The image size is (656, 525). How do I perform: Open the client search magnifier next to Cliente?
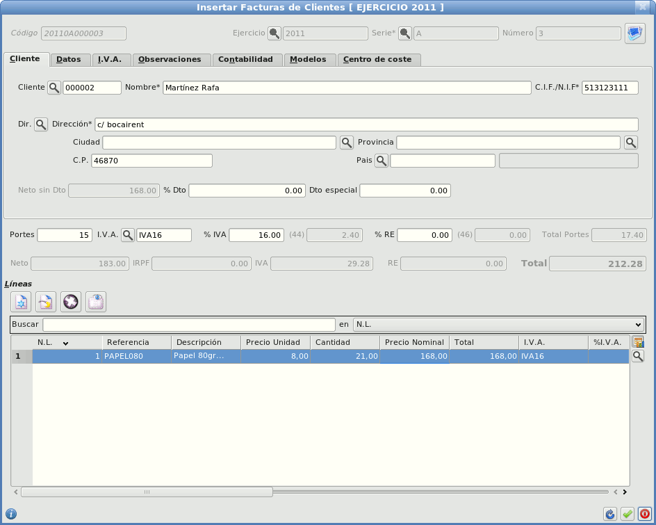pos(54,88)
